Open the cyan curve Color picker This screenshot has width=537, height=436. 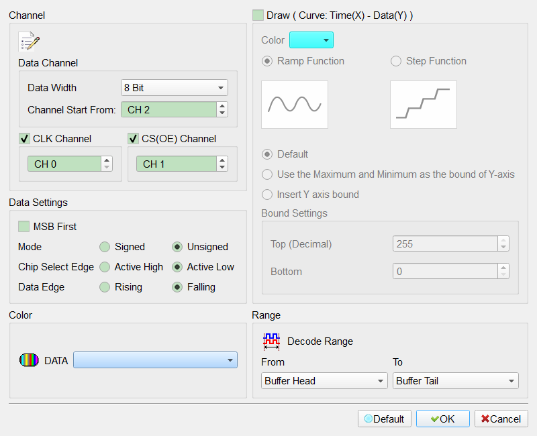[311, 40]
